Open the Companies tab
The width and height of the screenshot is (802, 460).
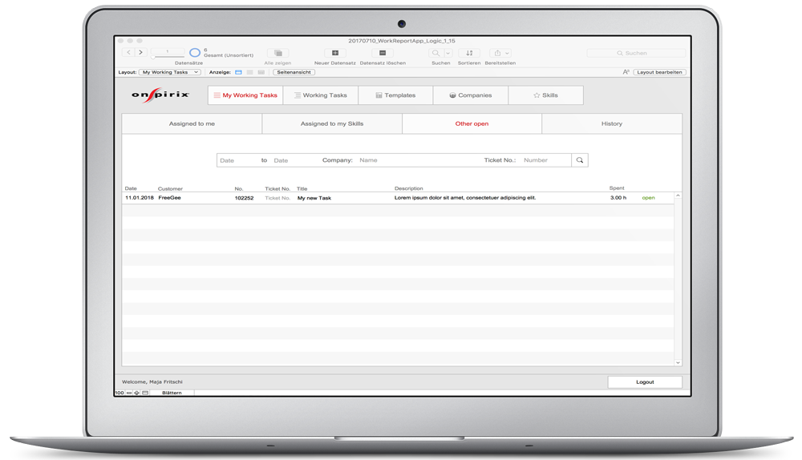470,95
